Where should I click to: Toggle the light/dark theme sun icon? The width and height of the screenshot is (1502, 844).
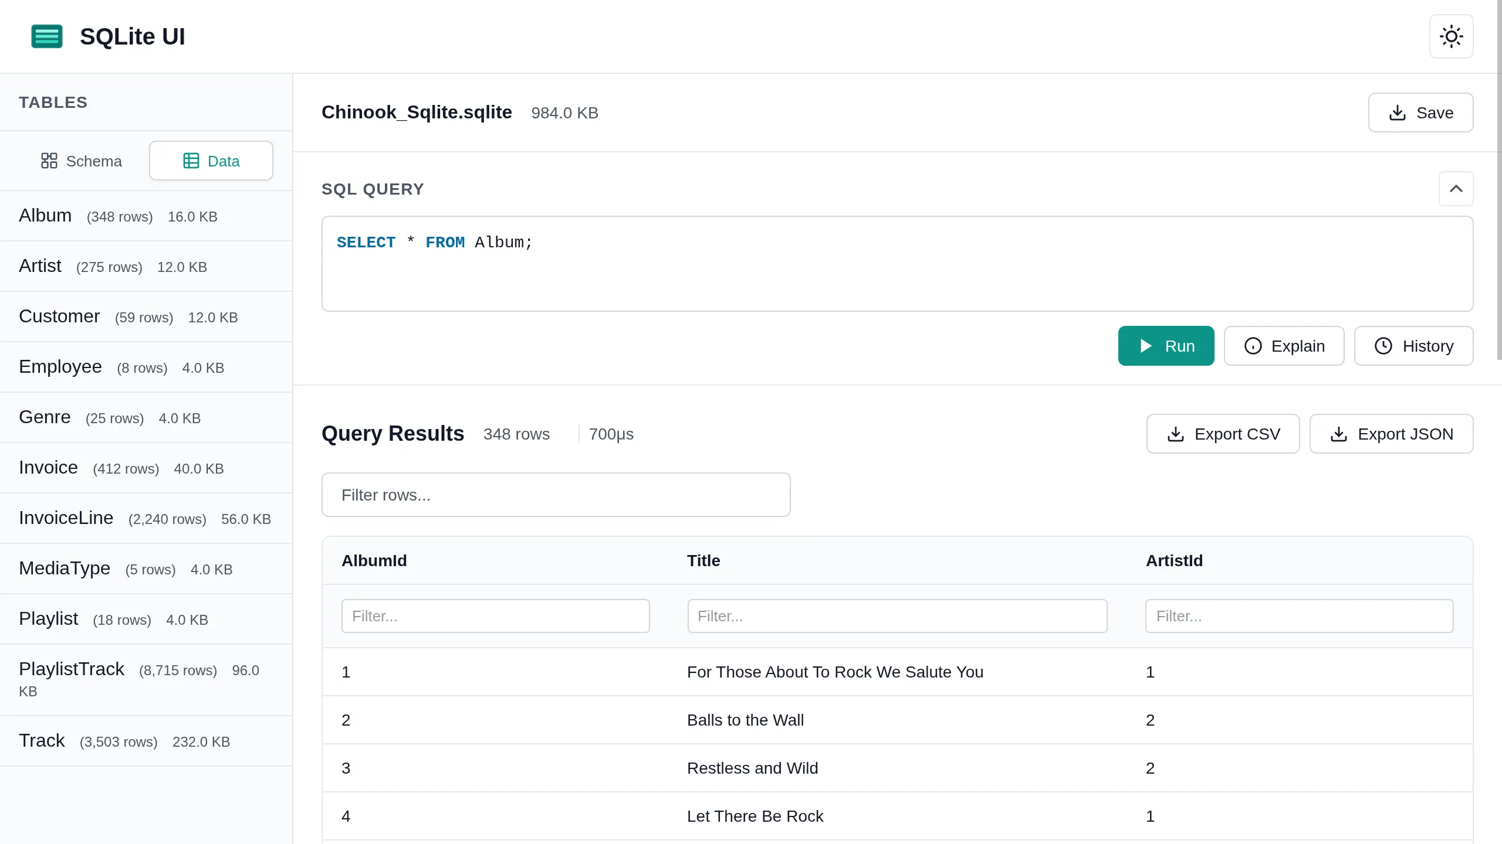[1451, 36]
